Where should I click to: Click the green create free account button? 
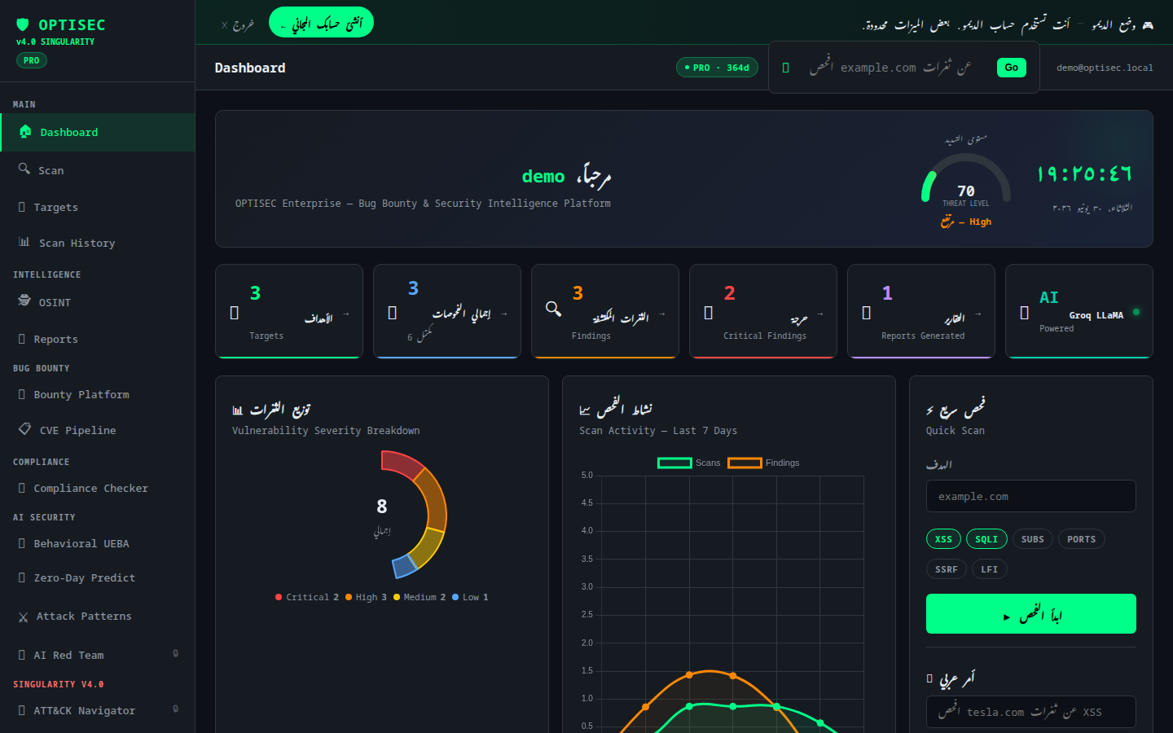tap(321, 23)
